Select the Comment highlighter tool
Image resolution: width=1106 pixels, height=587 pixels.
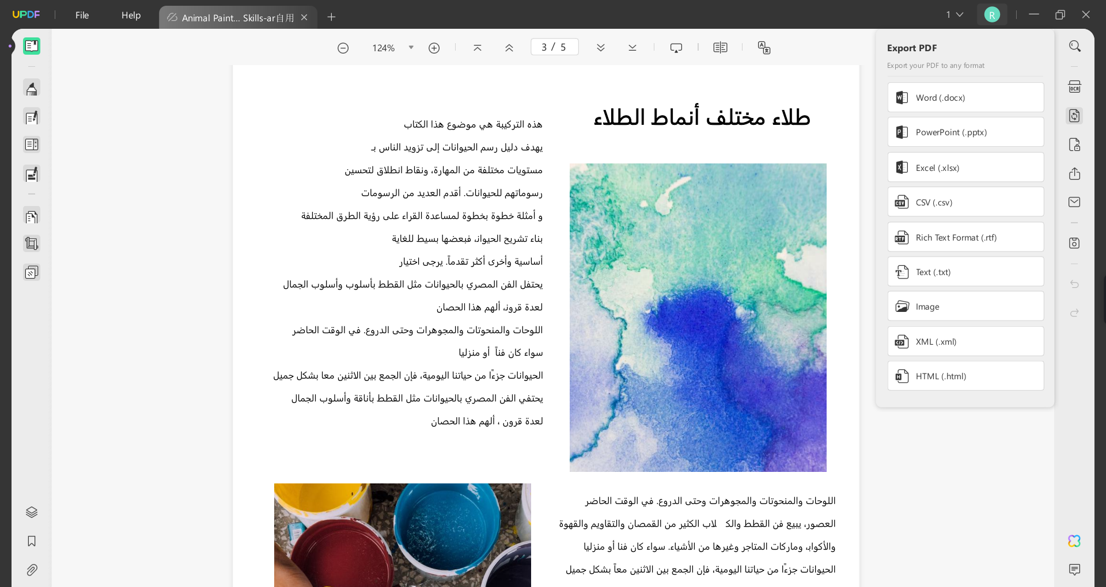[x=32, y=89]
